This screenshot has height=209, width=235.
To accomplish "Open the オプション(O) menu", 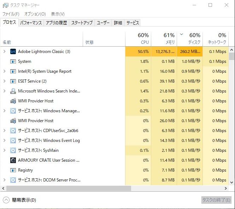I will click(x=35, y=14).
